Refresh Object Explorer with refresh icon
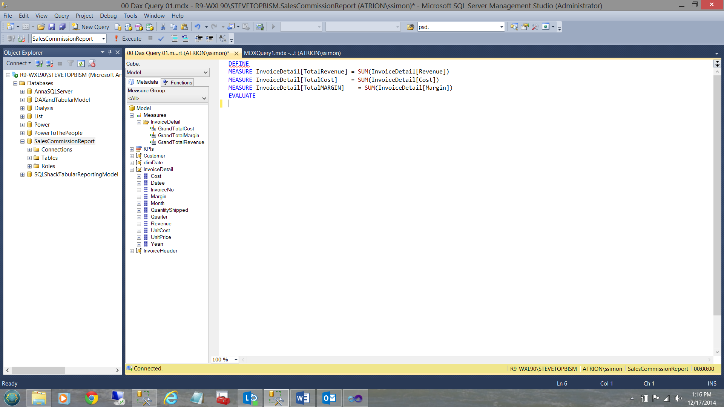Viewport: 724px width, 407px height. coord(81,63)
